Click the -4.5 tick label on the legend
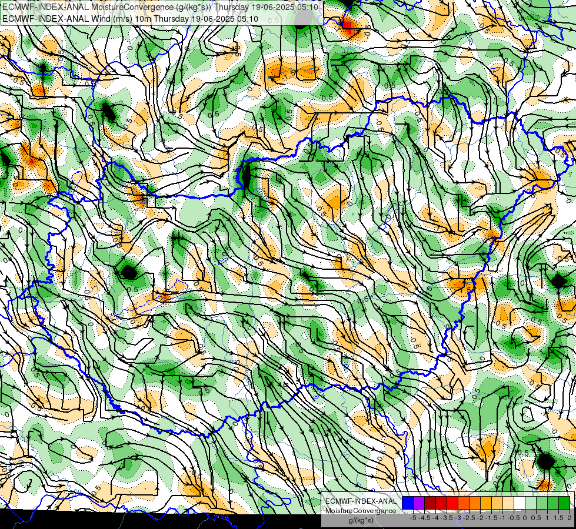Image resolution: width=576 pixels, height=529 pixels. (x=424, y=518)
